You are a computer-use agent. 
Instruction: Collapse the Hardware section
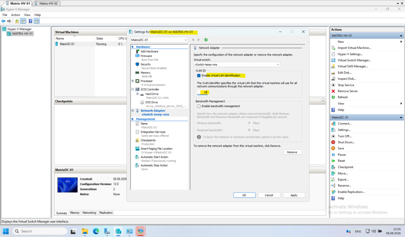pyautogui.click(x=132, y=47)
